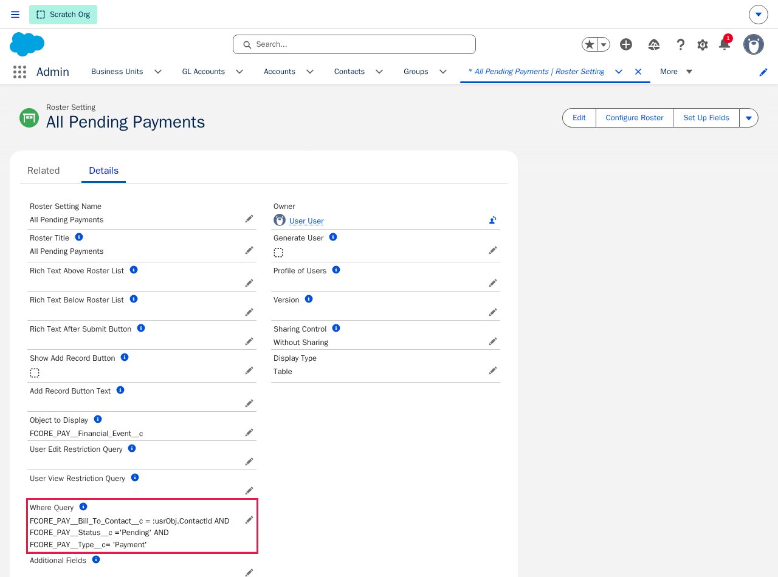Edit the Where Query pencil icon

coord(249,520)
